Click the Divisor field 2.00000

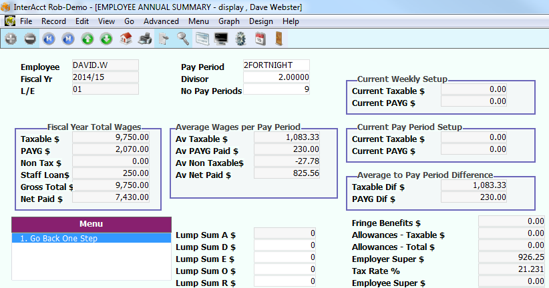point(277,77)
